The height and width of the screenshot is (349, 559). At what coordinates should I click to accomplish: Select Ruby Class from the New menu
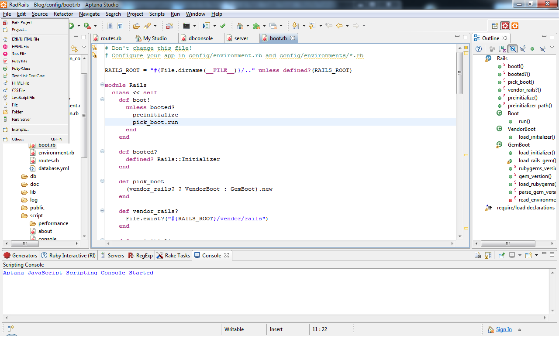(x=21, y=68)
